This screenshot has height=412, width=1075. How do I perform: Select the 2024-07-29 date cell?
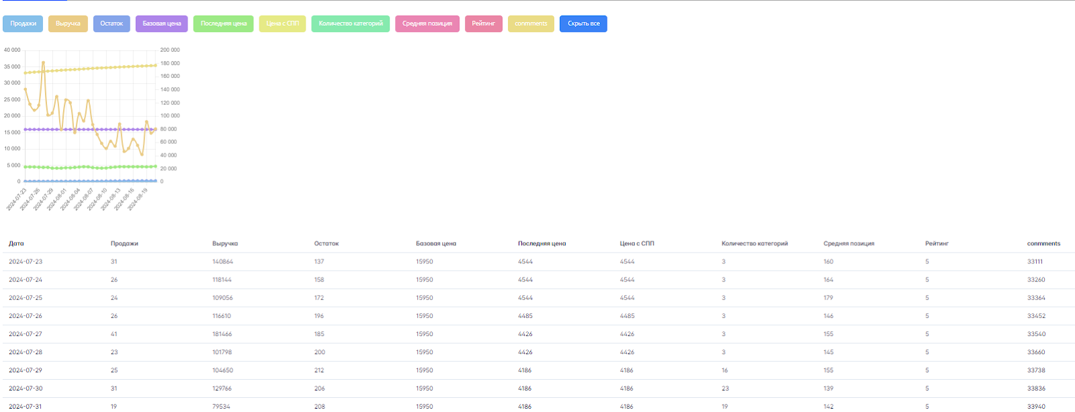click(26, 370)
